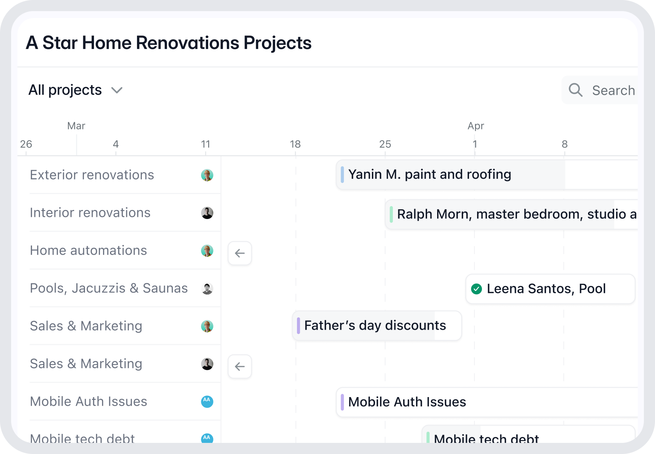Click the assignee avatar for Exterior renovations

207,175
